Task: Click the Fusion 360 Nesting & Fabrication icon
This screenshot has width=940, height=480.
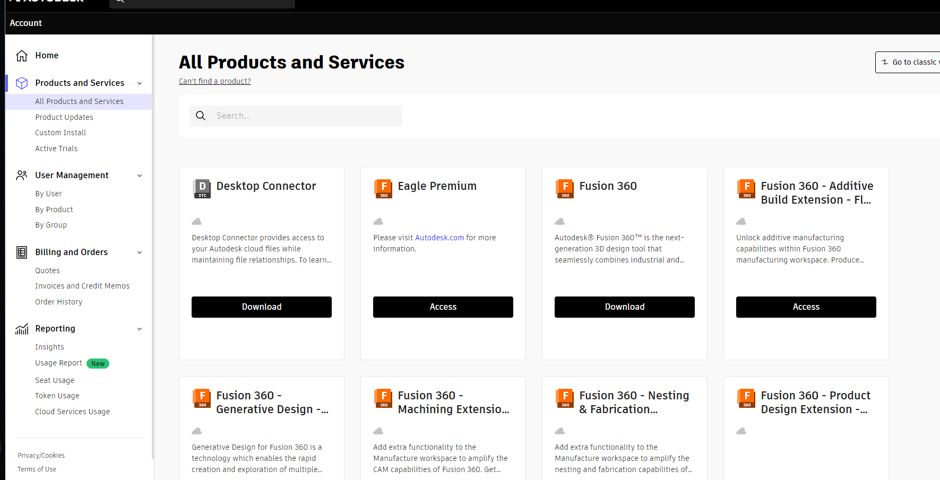Action: point(565,398)
